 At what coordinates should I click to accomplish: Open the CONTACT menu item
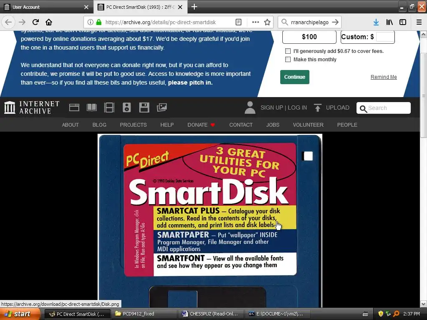coord(241,125)
